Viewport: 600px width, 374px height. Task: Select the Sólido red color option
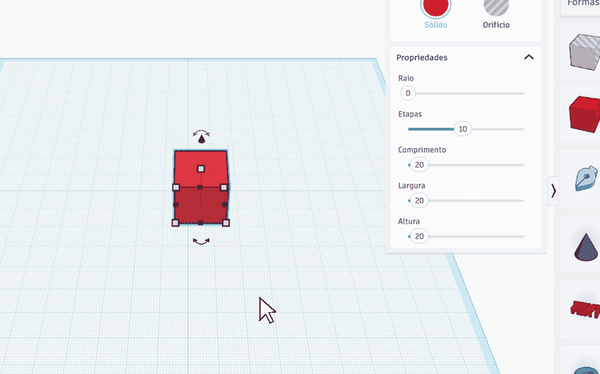point(435,7)
